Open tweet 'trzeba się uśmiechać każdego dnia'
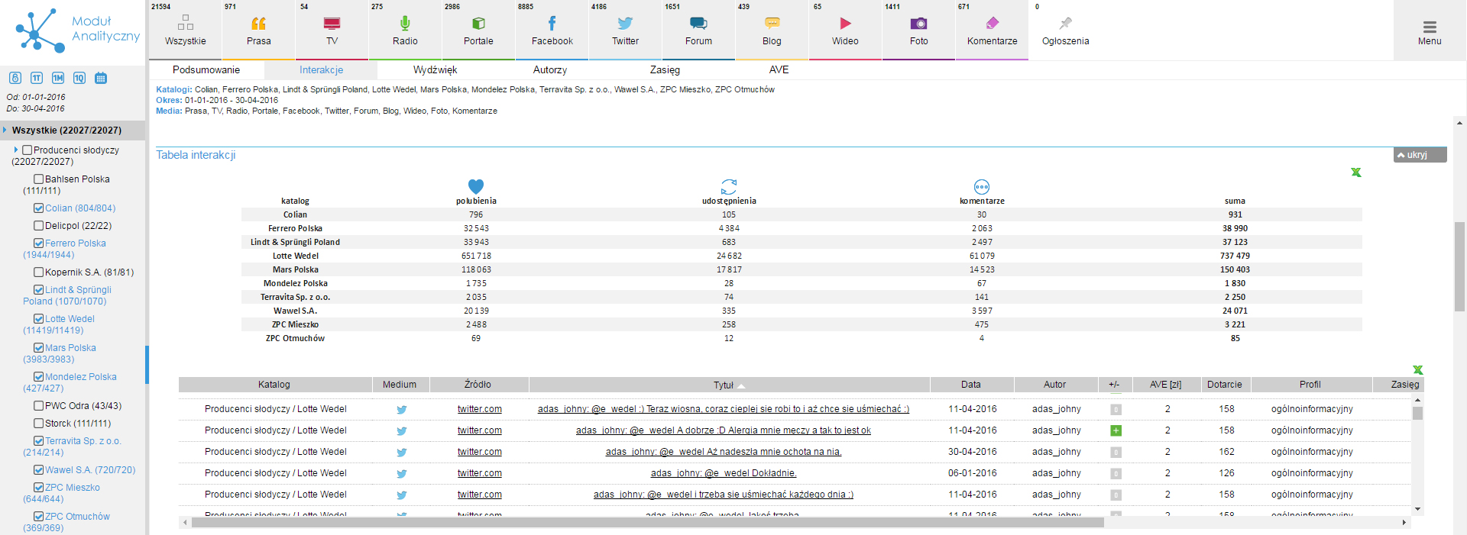Screen dimensions: 1467x535 pos(723,495)
